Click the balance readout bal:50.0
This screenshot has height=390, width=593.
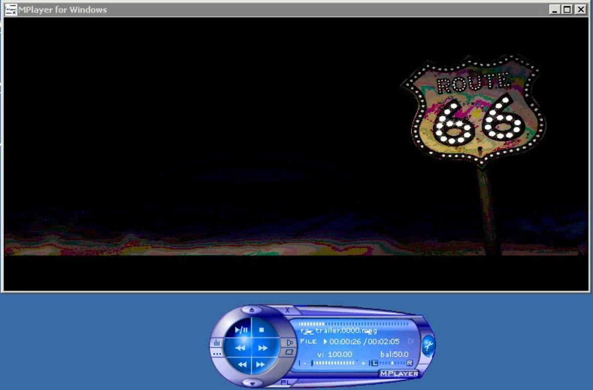coord(395,354)
